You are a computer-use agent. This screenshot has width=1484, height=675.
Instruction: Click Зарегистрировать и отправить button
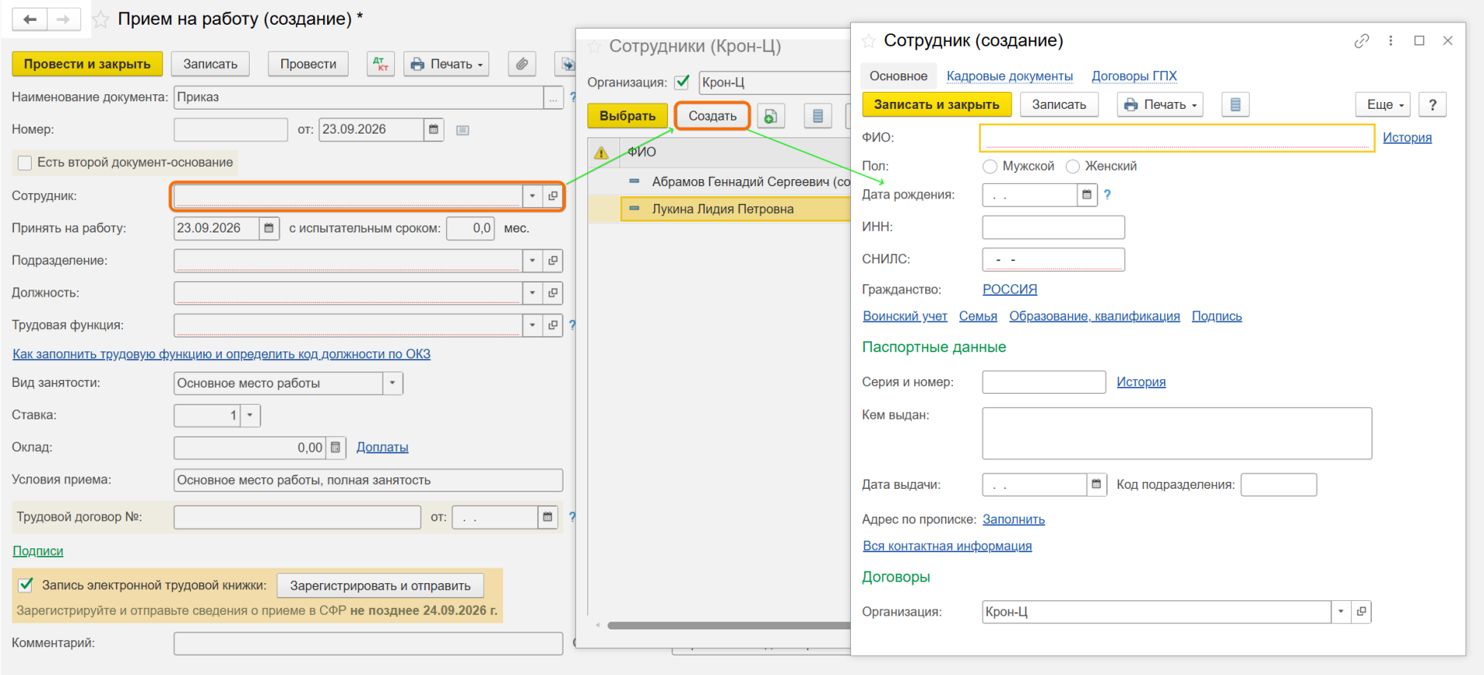pyautogui.click(x=380, y=585)
